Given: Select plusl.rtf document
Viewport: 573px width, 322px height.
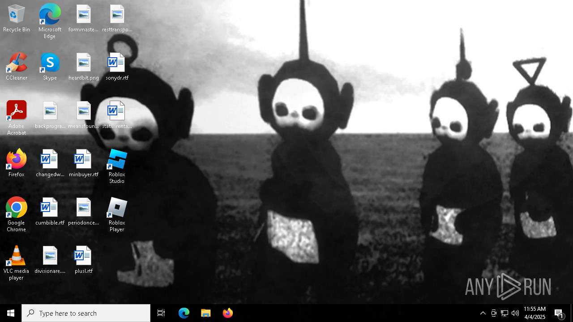Looking at the screenshot, I should (83, 260).
